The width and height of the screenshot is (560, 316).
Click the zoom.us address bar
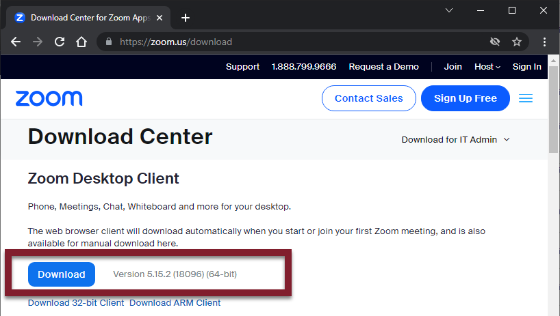(274, 42)
